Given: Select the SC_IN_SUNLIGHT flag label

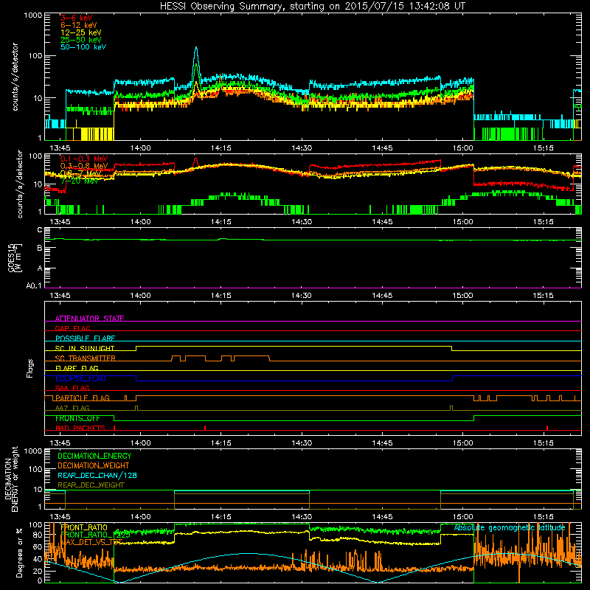Looking at the screenshot, I should pos(85,348).
